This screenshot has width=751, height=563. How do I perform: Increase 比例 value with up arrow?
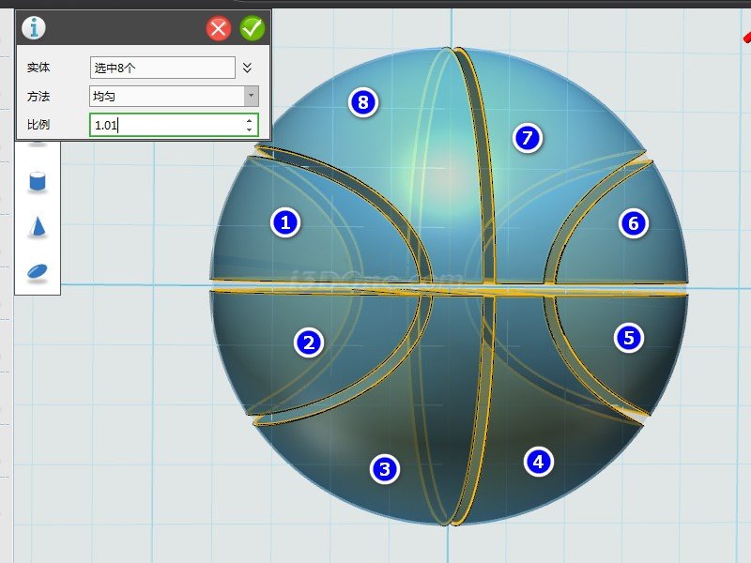(x=250, y=120)
